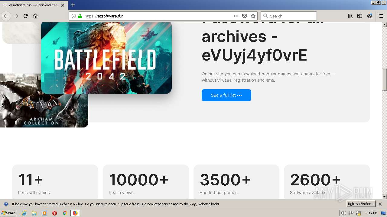
Task: Go back to the previous page
Action: coord(6,16)
